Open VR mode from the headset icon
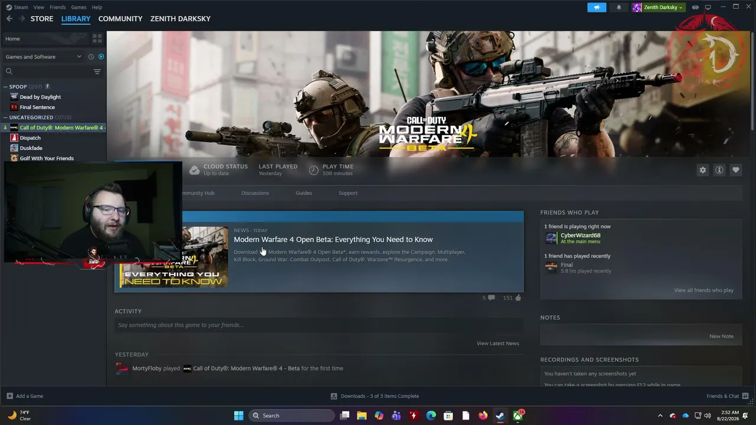The image size is (756, 425). [x=695, y=7]
